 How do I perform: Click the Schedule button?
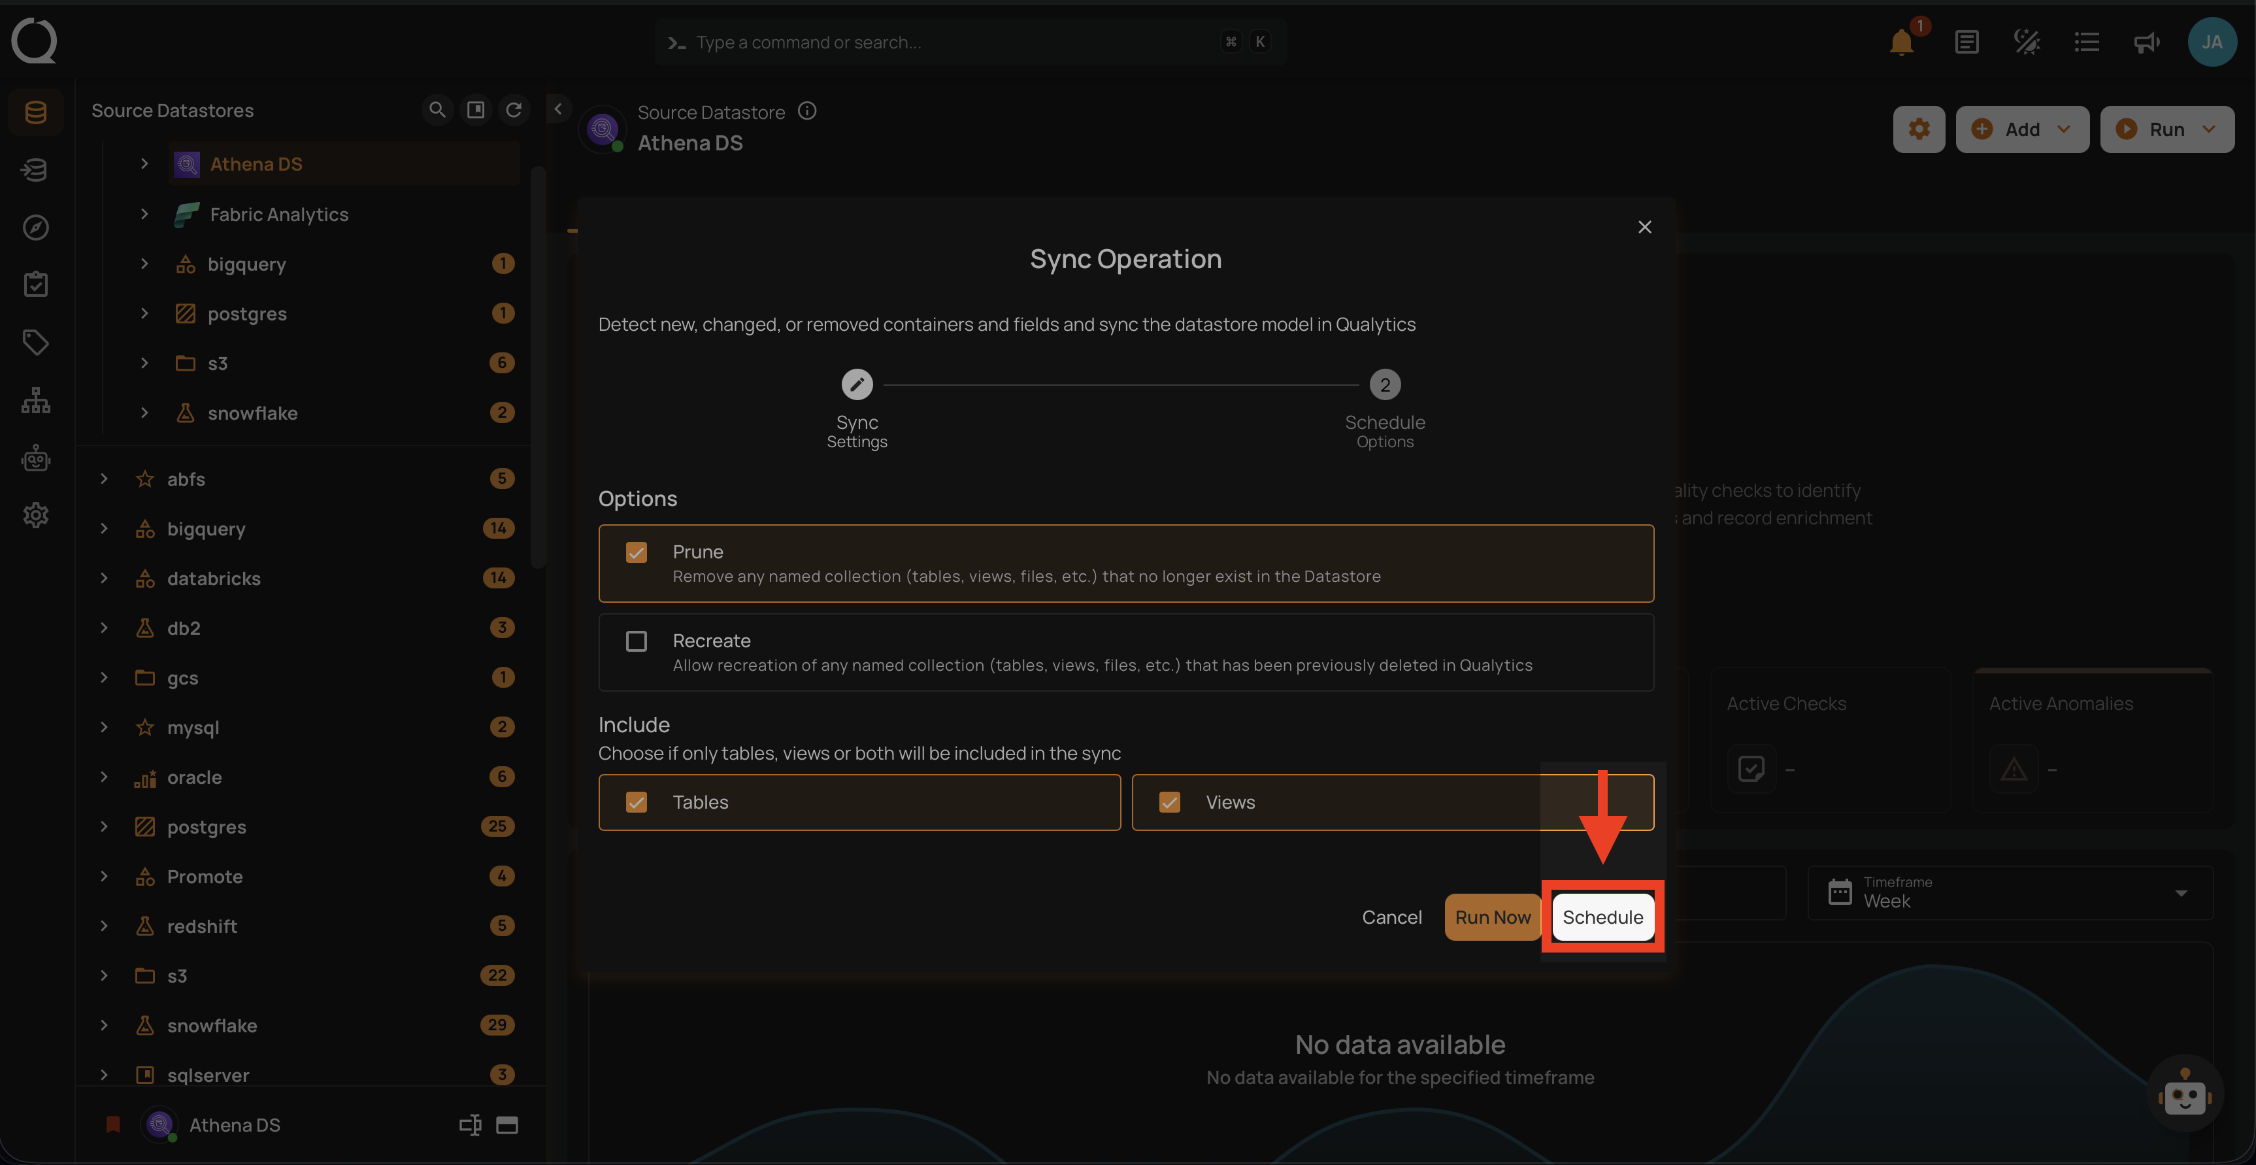pos(1602,917)
